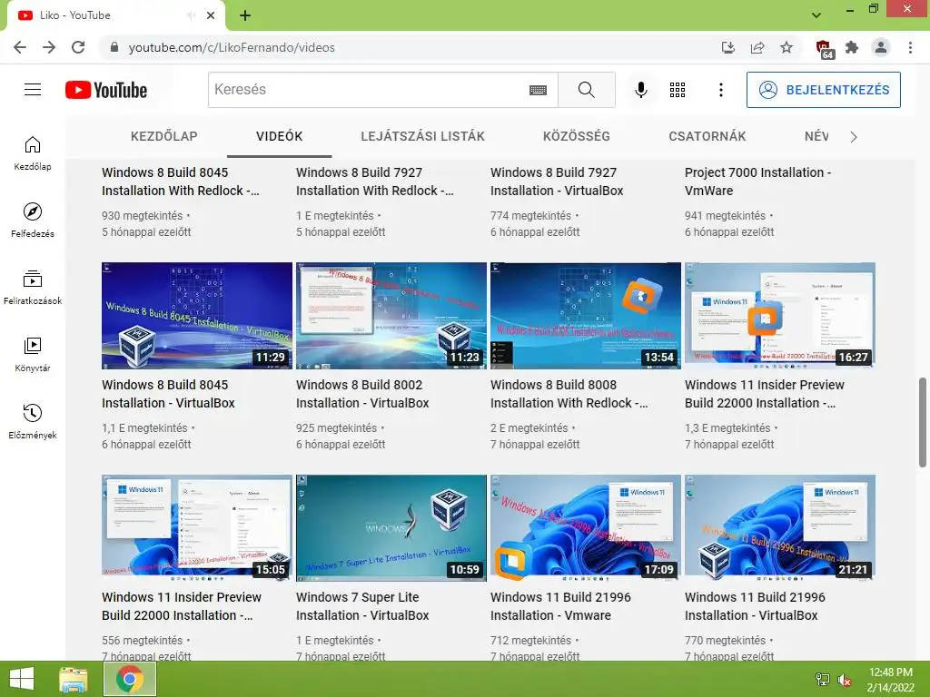Go to Kezdőlap in the sidebar
This screenshot has width=930, height=697.
click(x=33, y=152)
